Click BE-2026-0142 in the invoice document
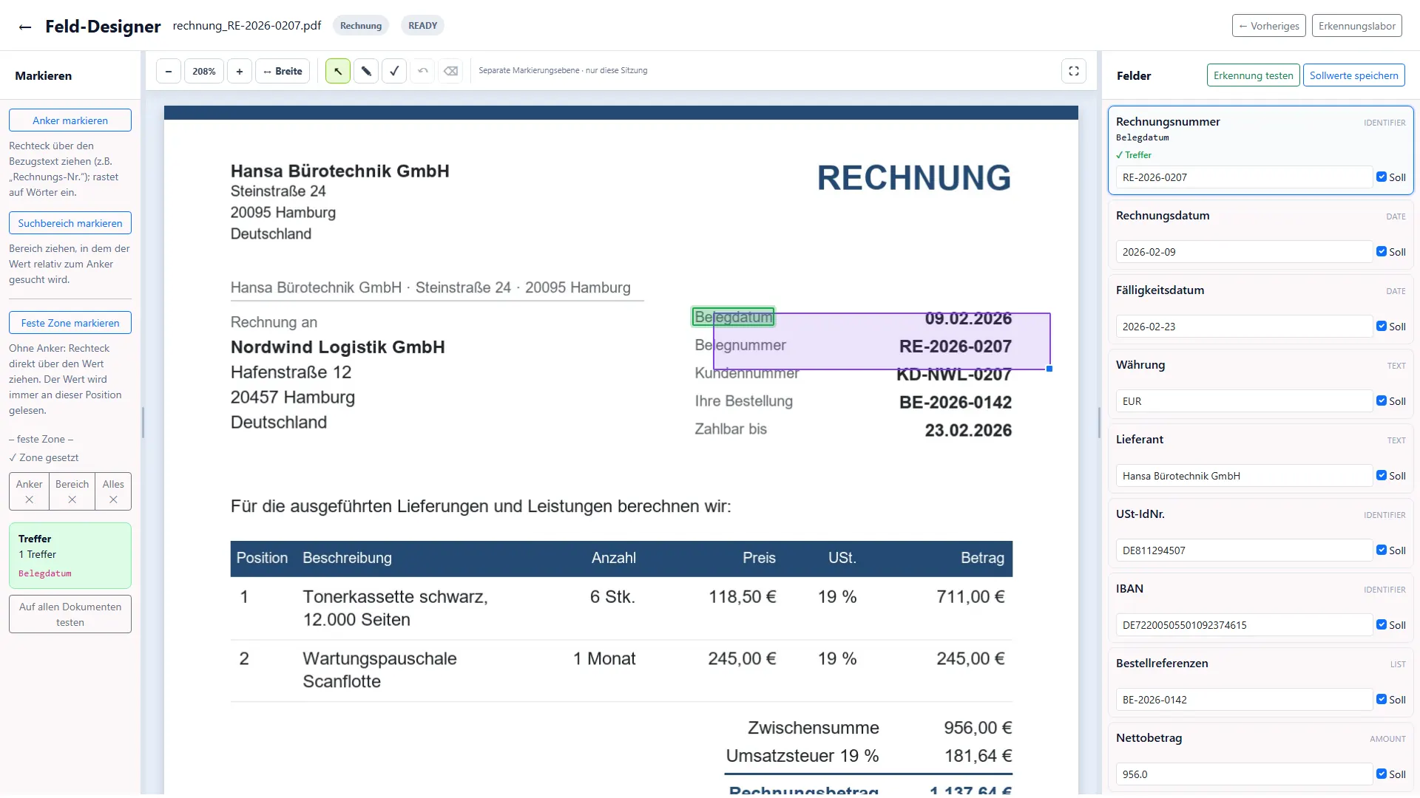This screenshot has width=1420, height=798. point(955,403)
